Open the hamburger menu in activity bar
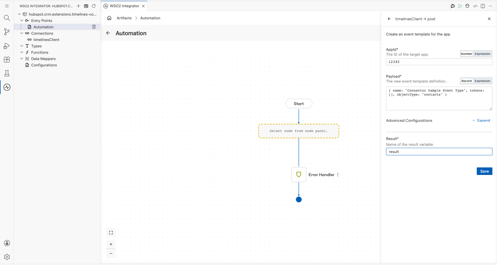The height and width of the screenshot is (265, 497). point(7,6)
